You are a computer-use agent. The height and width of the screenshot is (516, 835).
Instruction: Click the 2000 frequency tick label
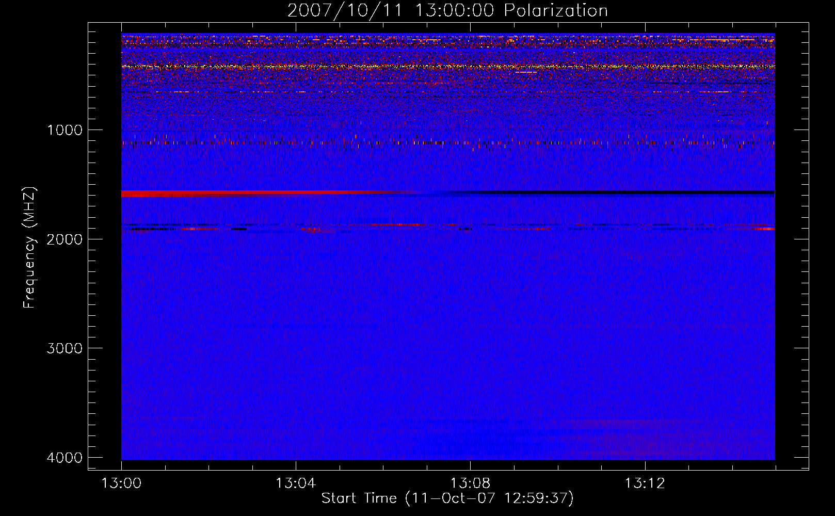(65, 239)
